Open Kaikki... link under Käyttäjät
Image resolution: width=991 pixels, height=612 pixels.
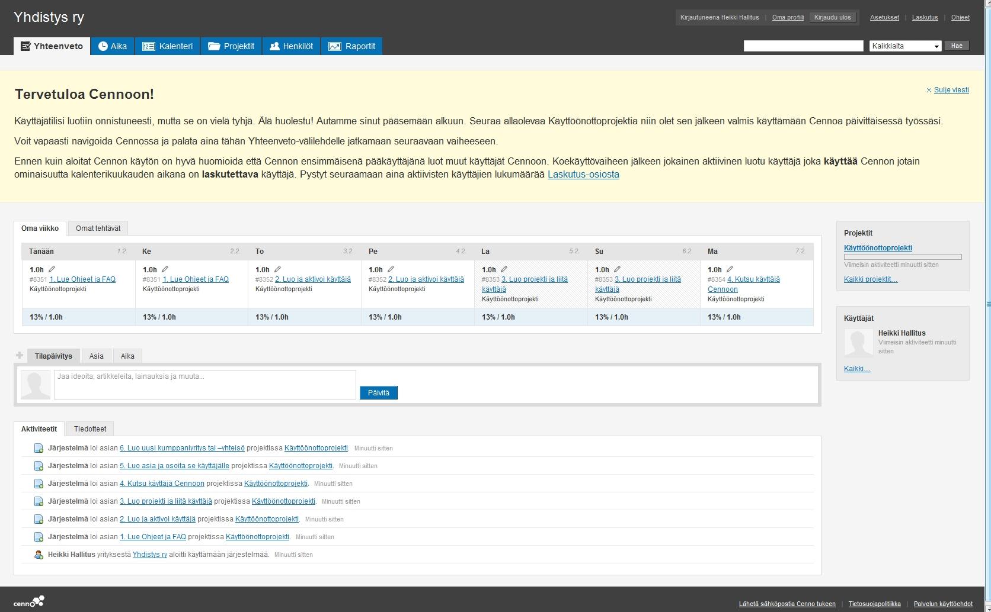click(x=857, y=369)
